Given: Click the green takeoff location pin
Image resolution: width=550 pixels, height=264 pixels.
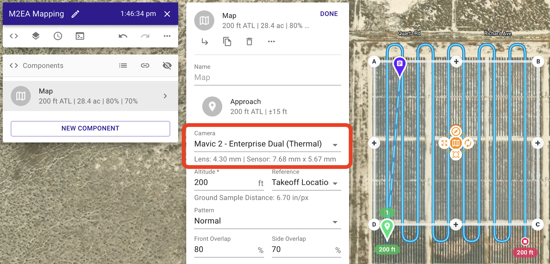Looking at the screenshot, I should (387, 229).
